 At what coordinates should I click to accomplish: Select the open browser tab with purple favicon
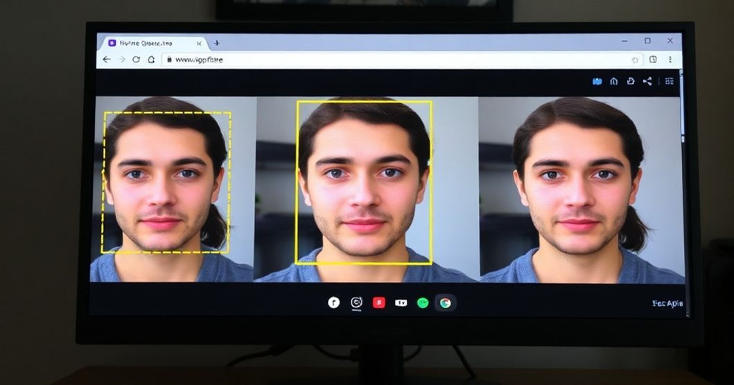pos(154,43)
